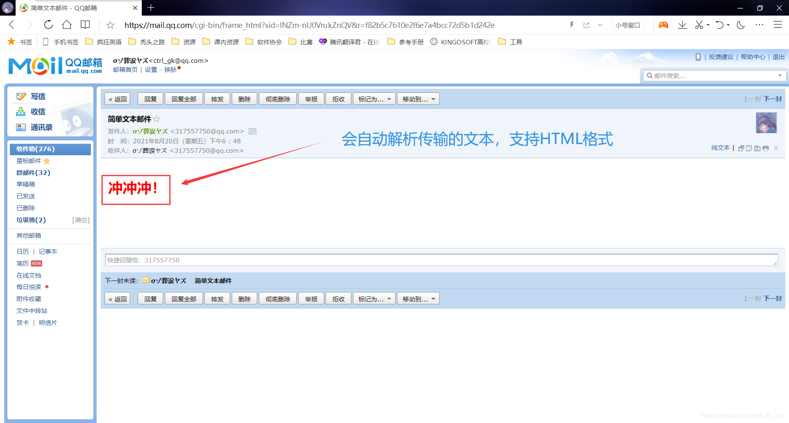This screenshot has height=423, width=789.
Task: Open email in new window icon
Action: [x=741, y=148]
